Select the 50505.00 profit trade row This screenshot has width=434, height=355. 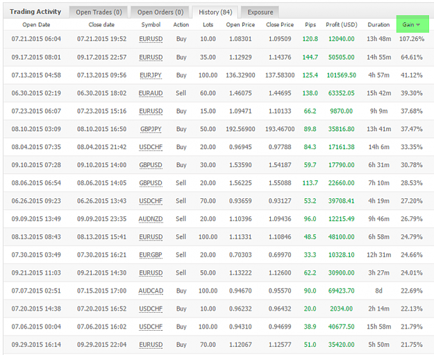tap(218, 57)
